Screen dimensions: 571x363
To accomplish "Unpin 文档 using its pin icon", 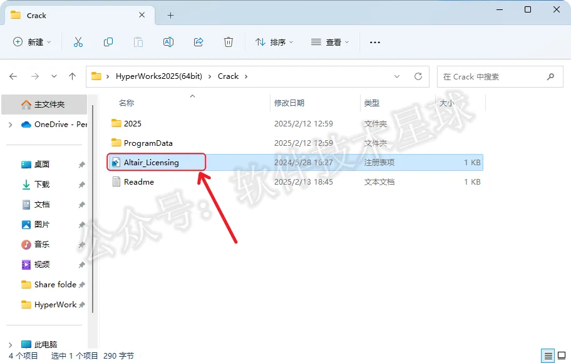I will point(82,205).
